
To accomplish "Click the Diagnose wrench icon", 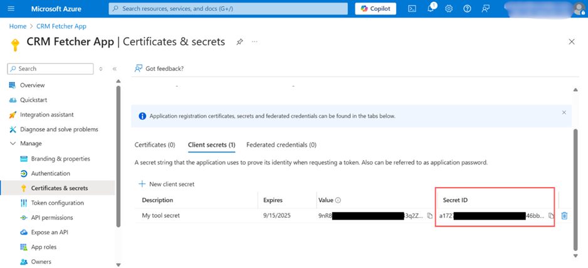I will [x=13, y=129].
